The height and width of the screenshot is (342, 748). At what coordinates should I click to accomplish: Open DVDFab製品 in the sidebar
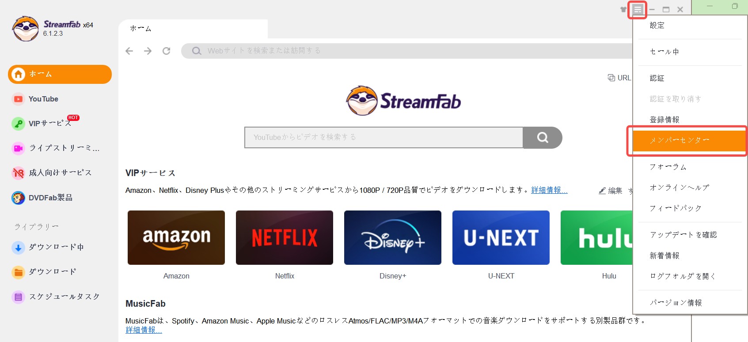click(x=42, y=198)
